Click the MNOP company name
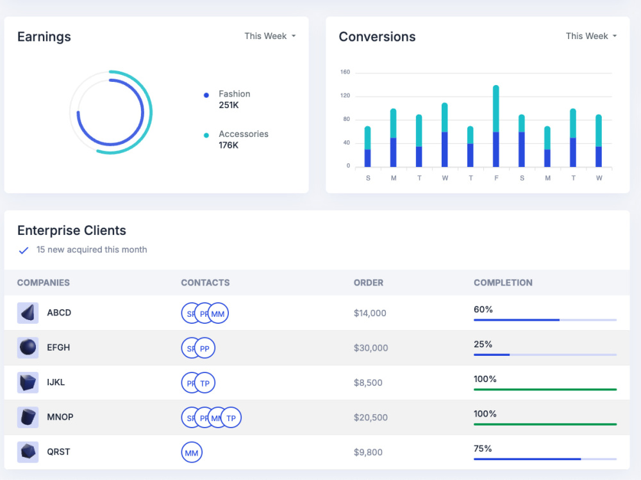The width and height of the screenshot is (641, 480). (60, 417)
